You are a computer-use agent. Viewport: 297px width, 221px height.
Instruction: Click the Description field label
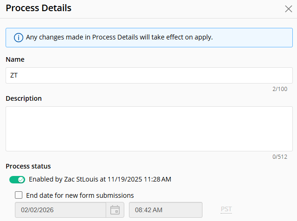click(x=24, y=98)
